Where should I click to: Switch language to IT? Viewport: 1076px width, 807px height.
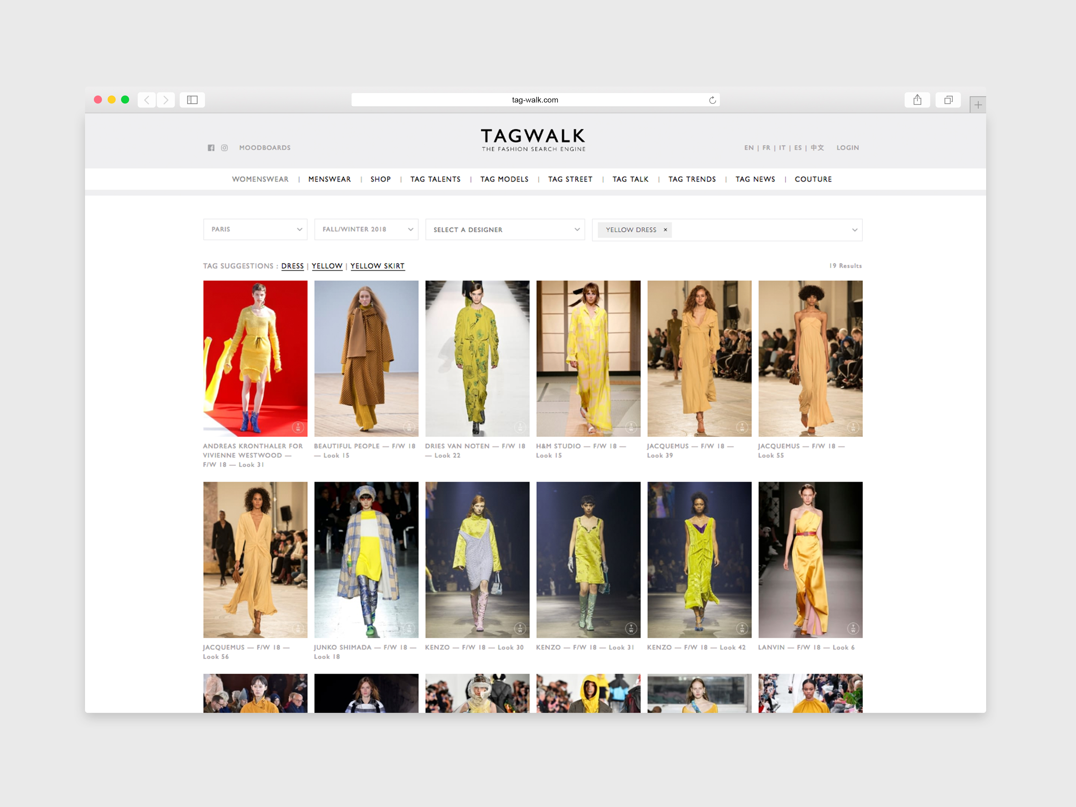click(782, 147)
